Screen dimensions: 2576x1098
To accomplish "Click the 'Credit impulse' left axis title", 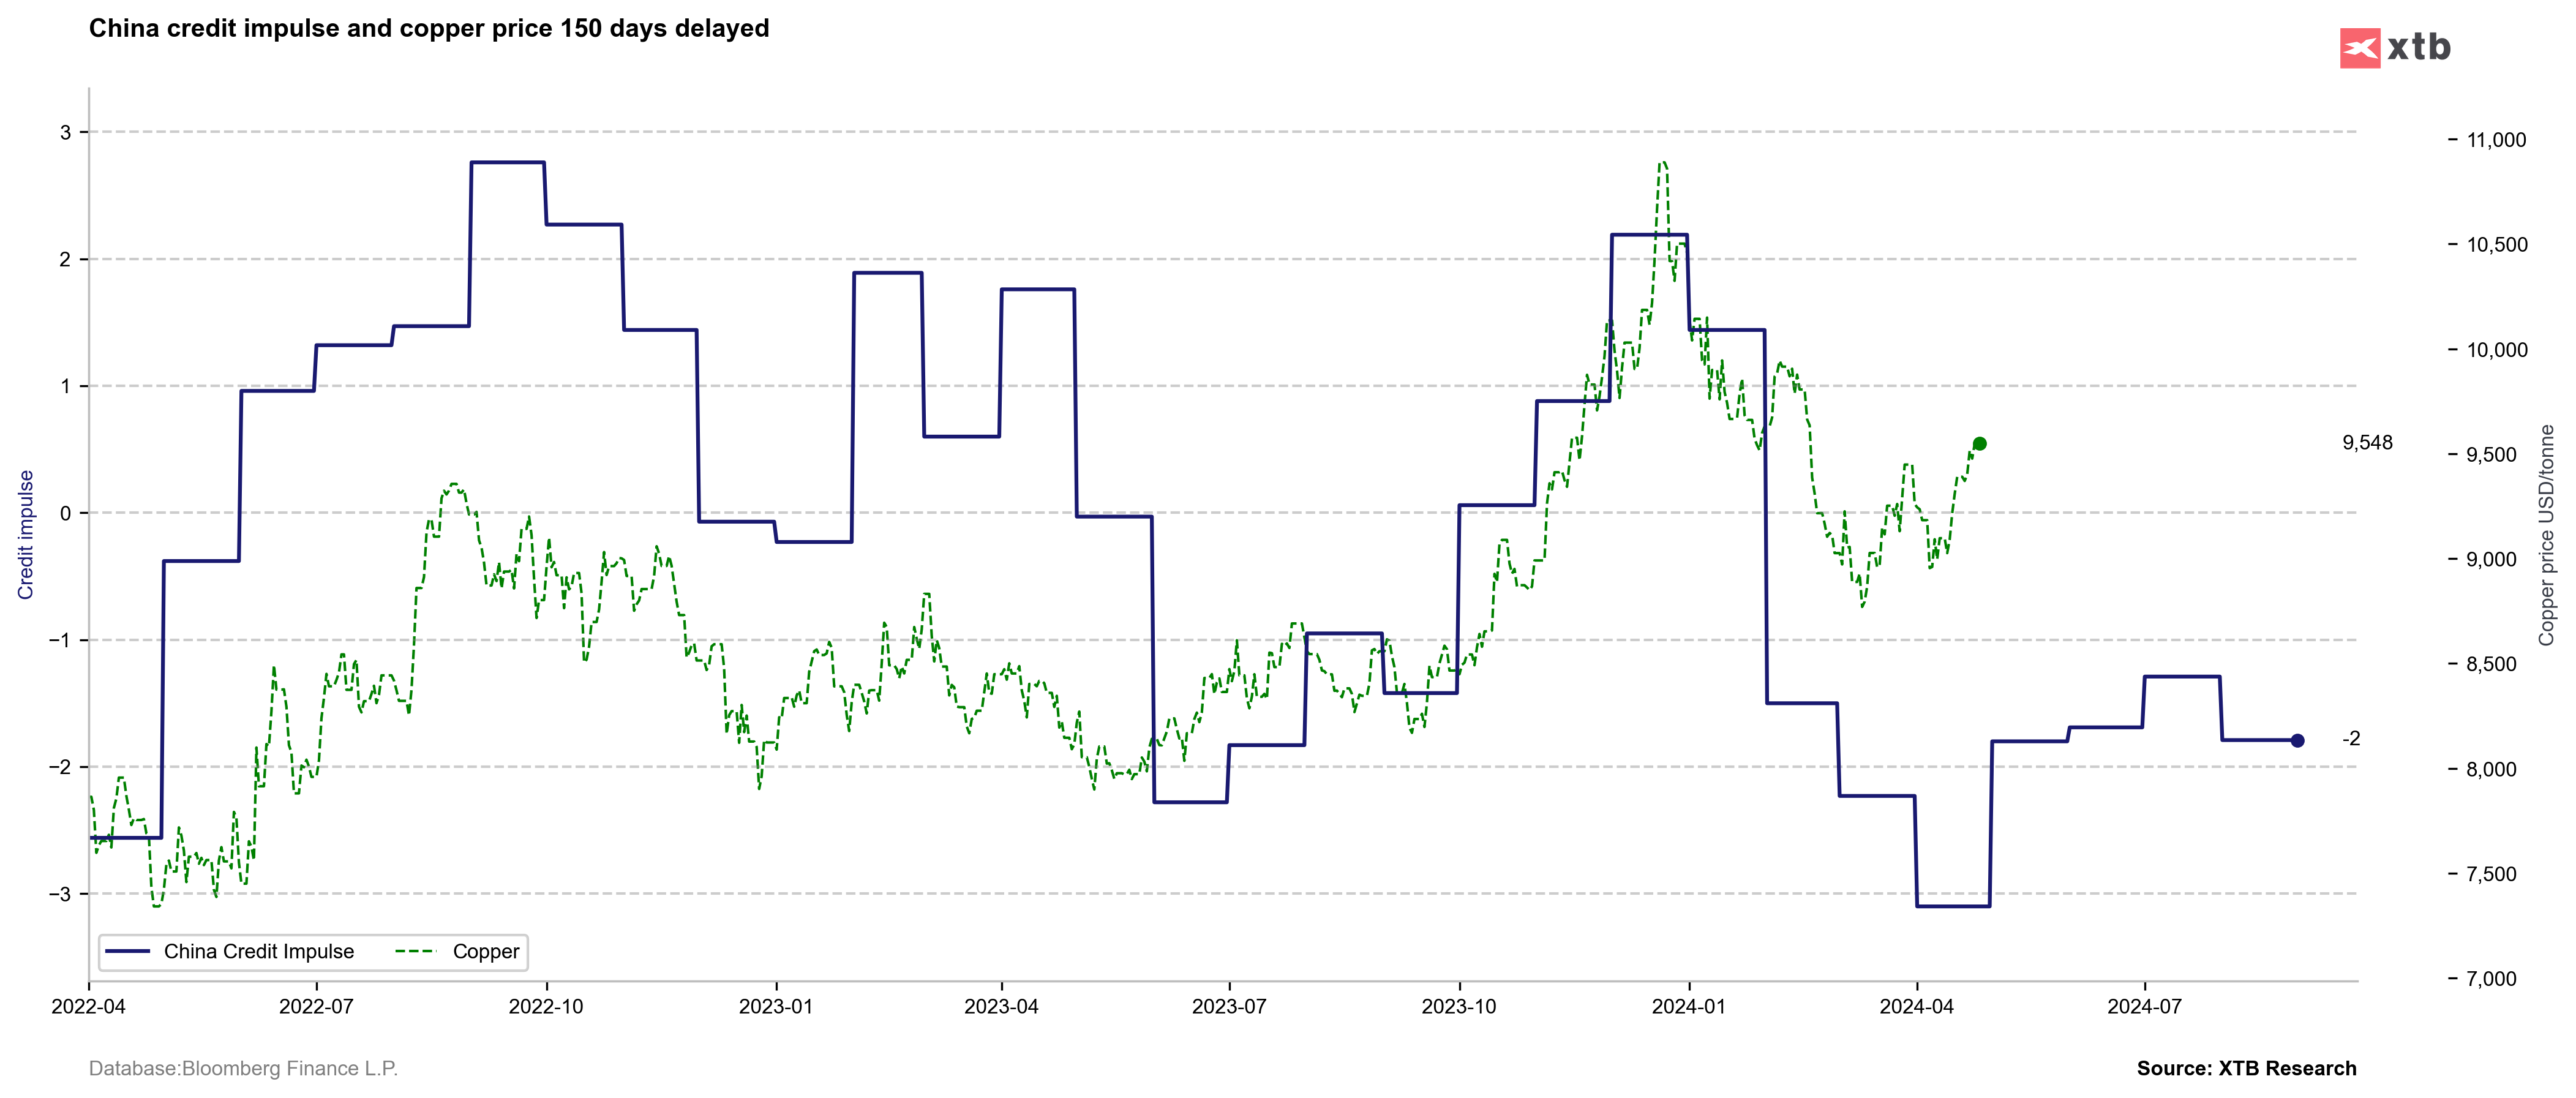I will (x=26, y=534).
